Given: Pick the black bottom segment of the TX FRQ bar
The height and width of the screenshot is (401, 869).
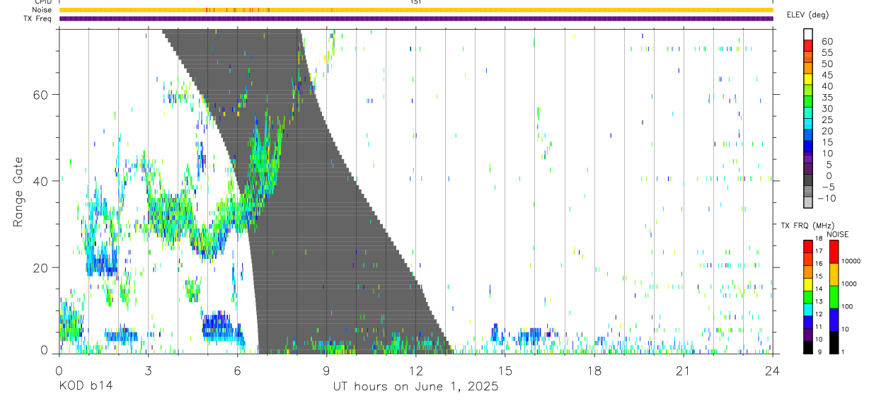Looking at the screenshot, I should click(808, 347).
